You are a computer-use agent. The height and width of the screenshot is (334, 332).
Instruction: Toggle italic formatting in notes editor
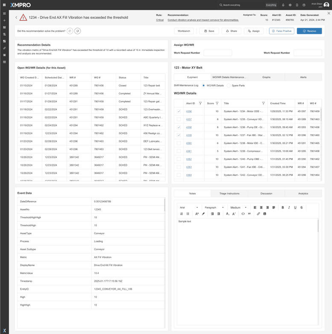(x=289, y=207)
